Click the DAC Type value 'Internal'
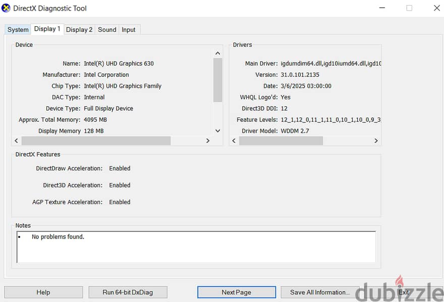Screen dimensions: 444x302 pos(94,97)
